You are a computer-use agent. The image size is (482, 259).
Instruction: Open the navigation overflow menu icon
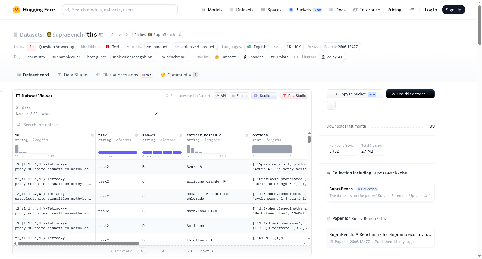coord(411,10)
